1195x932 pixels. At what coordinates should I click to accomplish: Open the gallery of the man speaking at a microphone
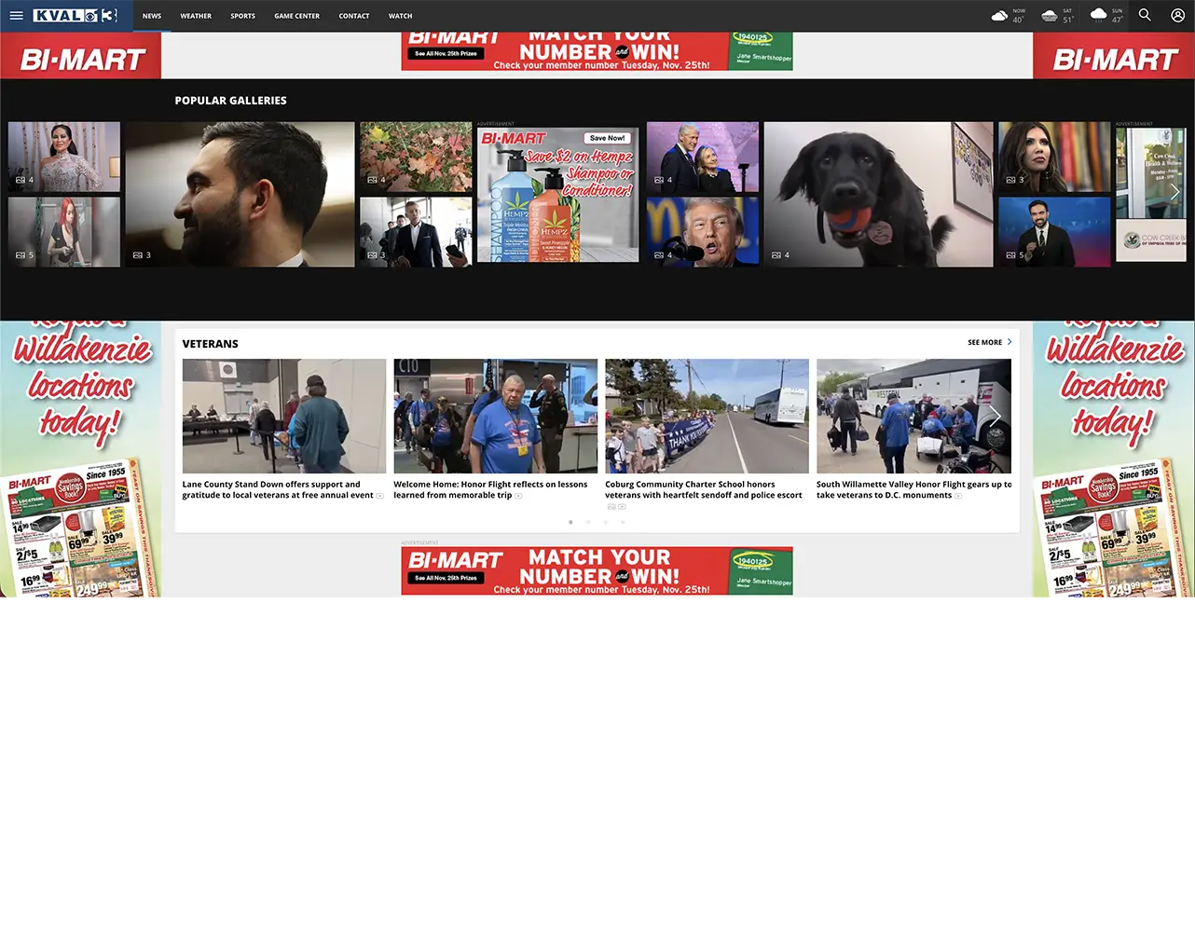pos(703,232)
